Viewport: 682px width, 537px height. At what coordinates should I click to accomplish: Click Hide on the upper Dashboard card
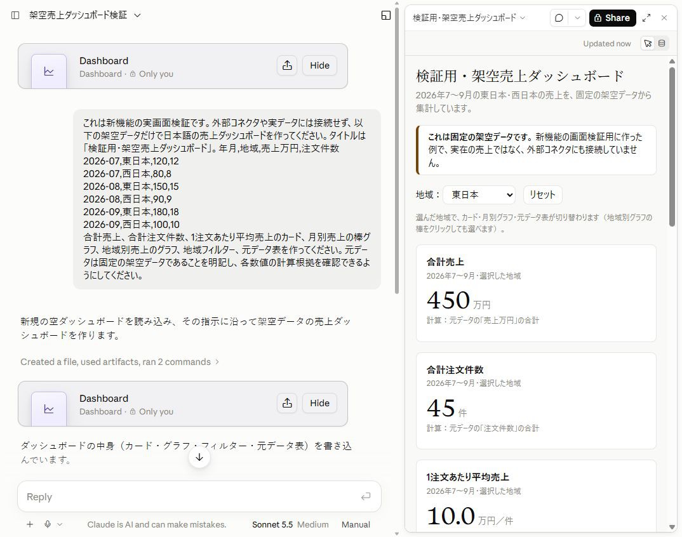coord(319,65)
